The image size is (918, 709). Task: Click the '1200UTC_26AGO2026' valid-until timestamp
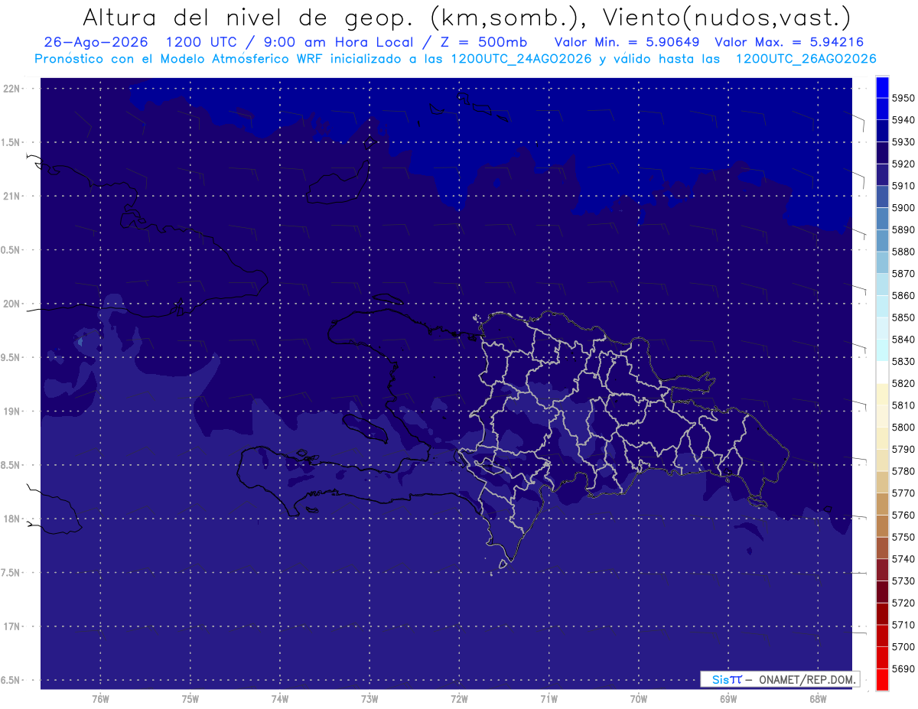click(x=806, y=58)
